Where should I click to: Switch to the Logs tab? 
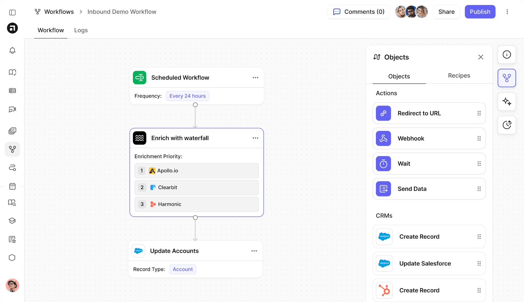81,30
